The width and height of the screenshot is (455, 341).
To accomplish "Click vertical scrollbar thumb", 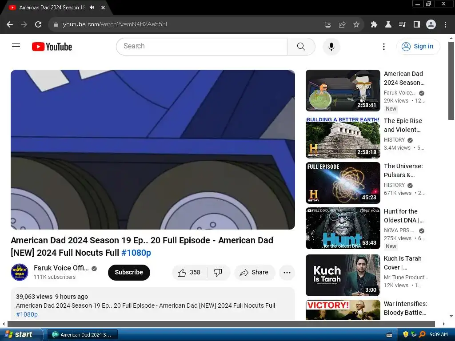I will (451, 81).
